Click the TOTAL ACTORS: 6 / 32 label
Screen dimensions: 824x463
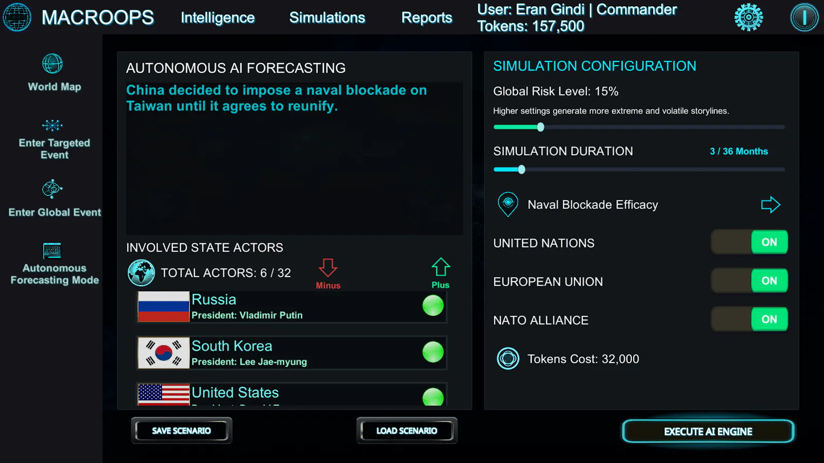(226, 273)
